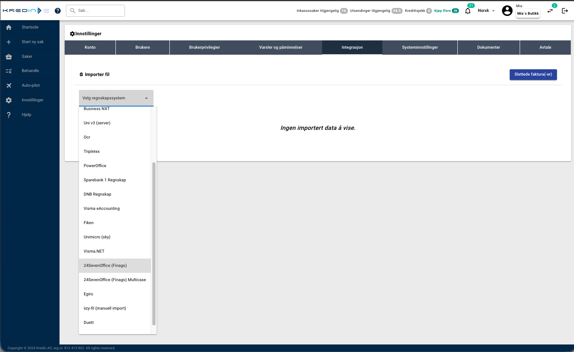
Task: Click Slettede faktura(-er) button
Action: coord(533,74)
